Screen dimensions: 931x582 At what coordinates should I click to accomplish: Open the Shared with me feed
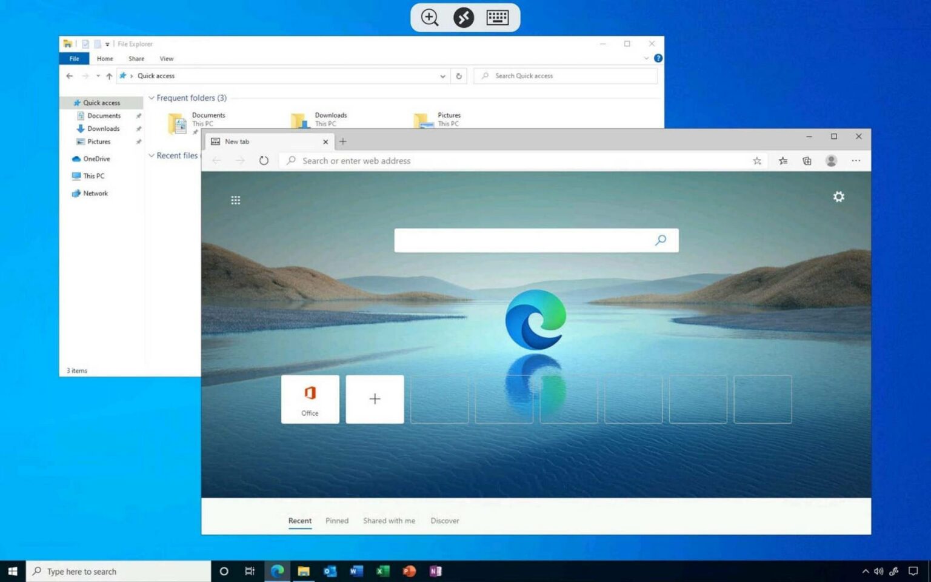[x=389, y=520]
